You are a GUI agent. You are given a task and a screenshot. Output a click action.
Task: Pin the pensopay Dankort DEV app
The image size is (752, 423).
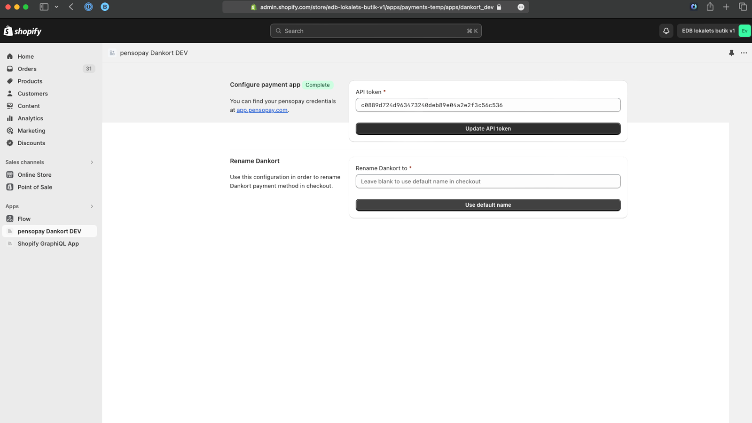click(x=731, y=53)
